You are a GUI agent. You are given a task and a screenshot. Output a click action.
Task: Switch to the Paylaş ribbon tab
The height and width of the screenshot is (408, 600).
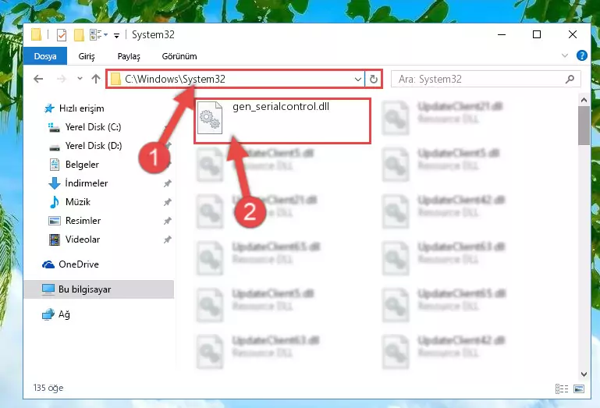point(129,56)
